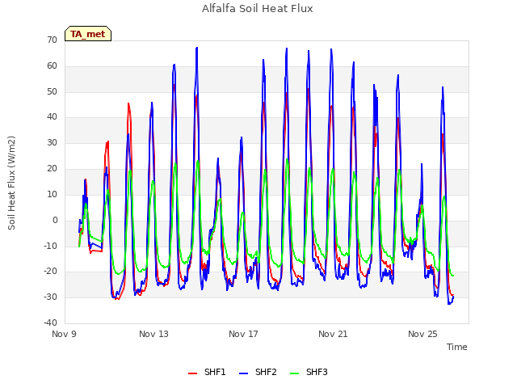Viewport: 517px width, 388px height.
Task: Click the -40 y-axis tick label
Action: [x=50, y=323]
